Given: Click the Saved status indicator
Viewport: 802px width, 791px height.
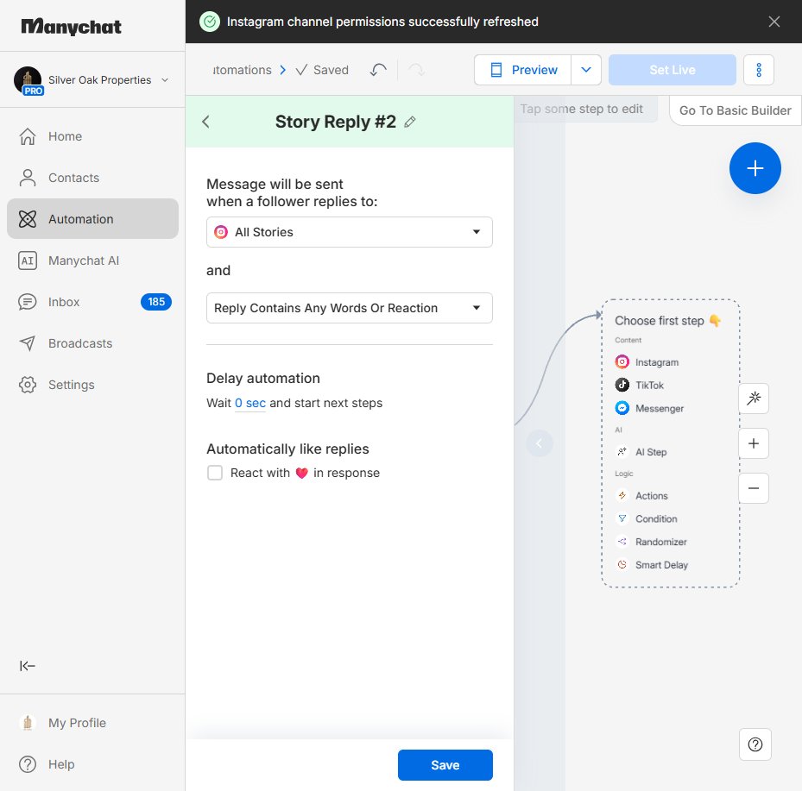Looking at the screenshot, I should click(322, 70).
